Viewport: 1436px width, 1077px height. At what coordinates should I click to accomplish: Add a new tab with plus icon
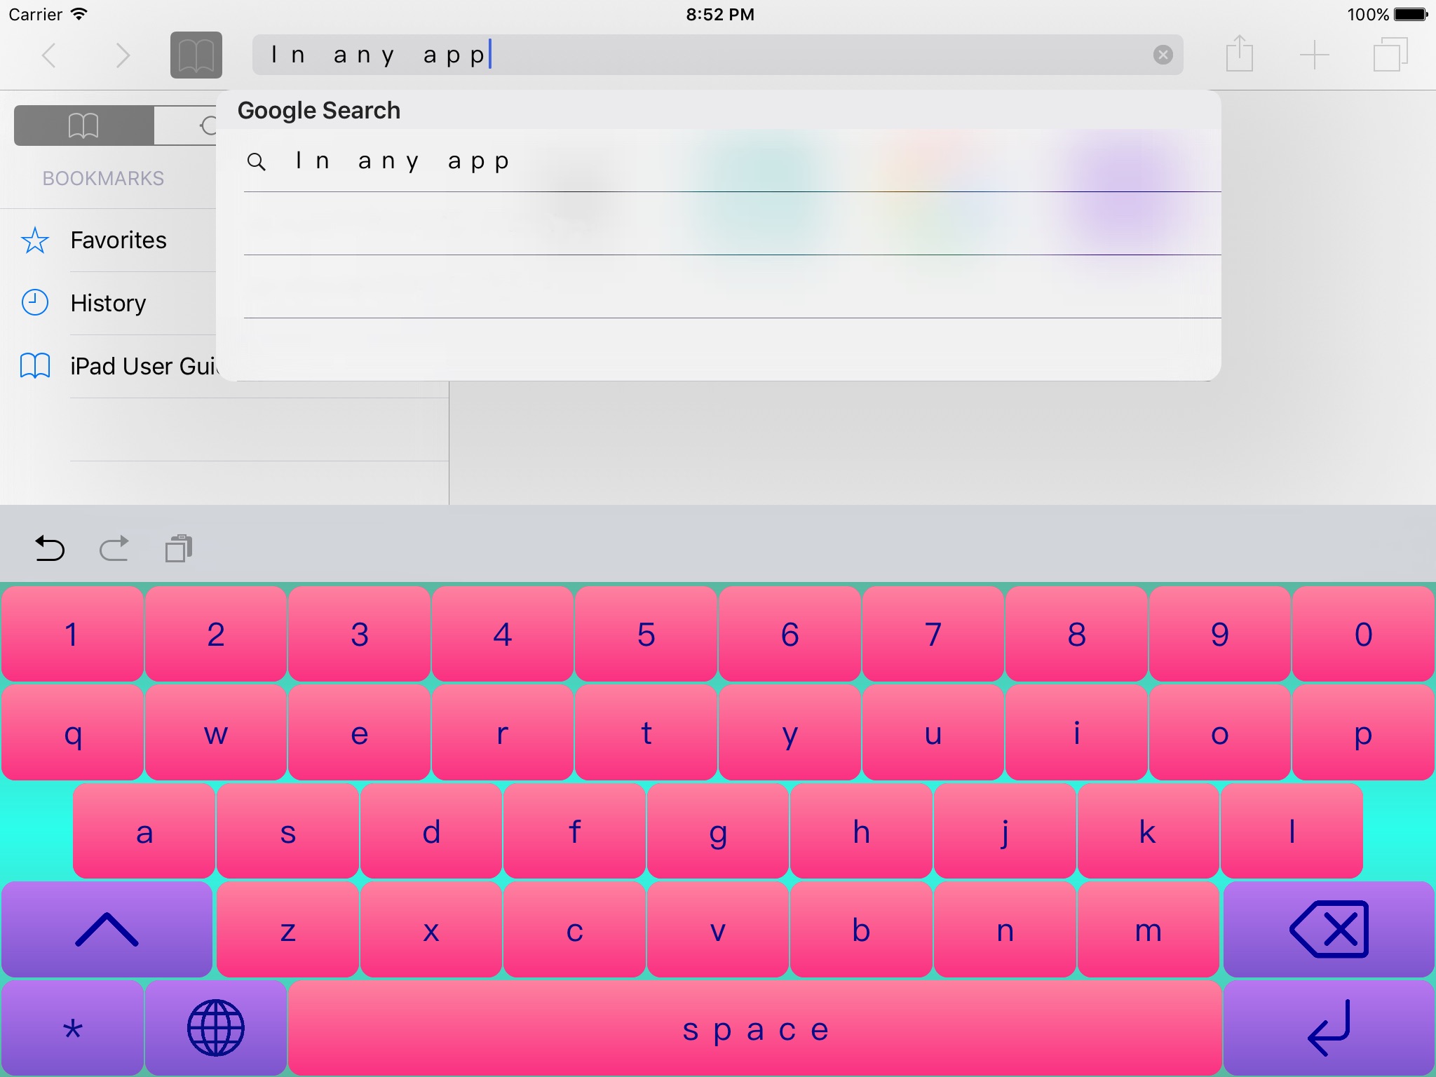click(x=1314, y=55)
